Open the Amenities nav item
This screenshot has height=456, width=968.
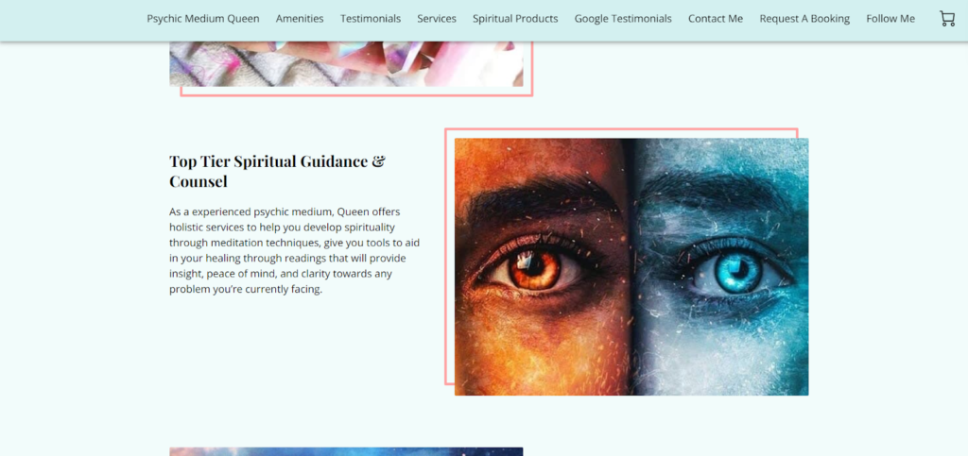tap(300, 19)
